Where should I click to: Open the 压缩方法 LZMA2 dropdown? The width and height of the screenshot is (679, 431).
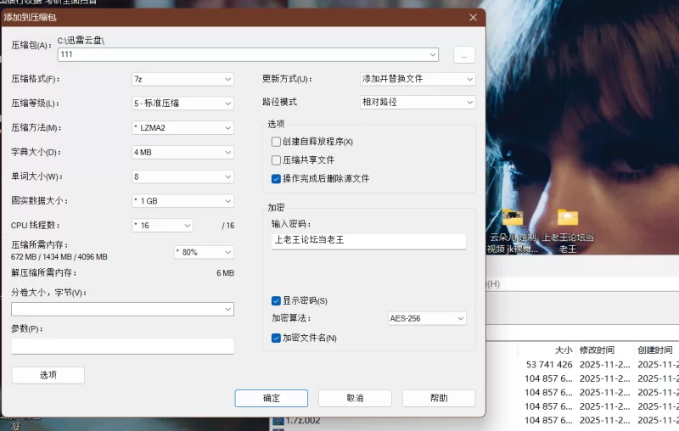coord(182,127)
